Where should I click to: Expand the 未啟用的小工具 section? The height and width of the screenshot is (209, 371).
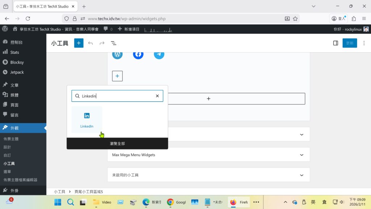tap(301, 175)
